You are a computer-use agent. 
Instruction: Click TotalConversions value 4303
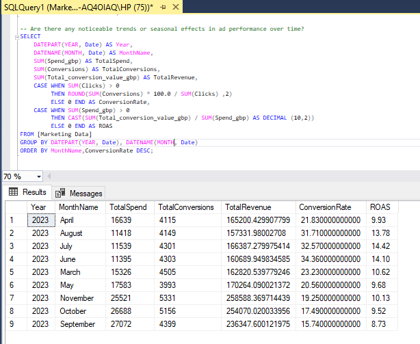187,259
